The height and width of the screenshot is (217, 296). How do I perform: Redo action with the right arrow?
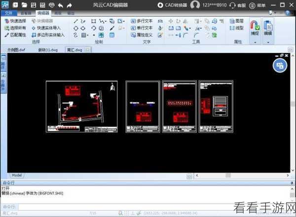(69, 5)
